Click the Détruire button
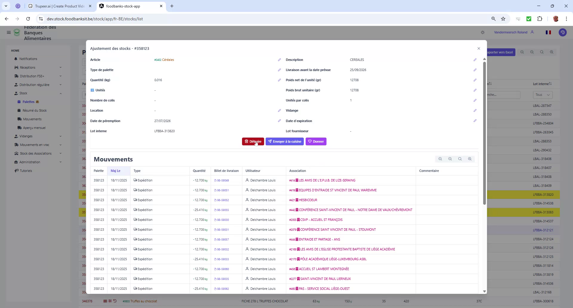This screenshot has width=573, height=308. point(253,141)
